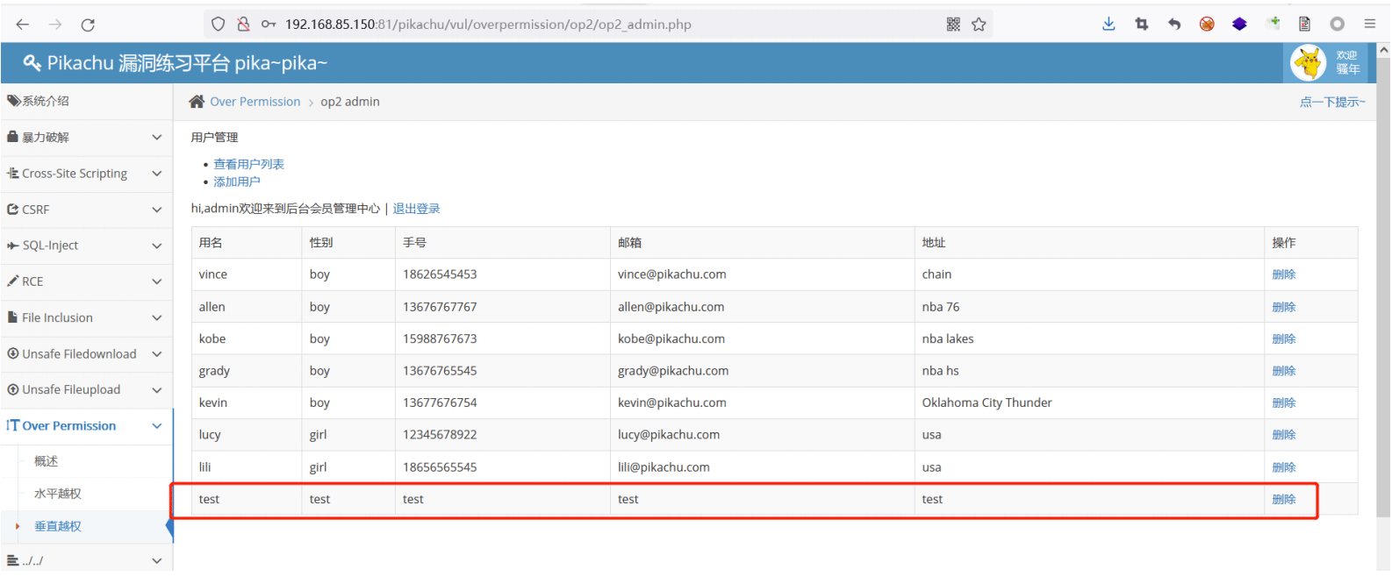Click 退出登录 logout link

click(416, 209)
